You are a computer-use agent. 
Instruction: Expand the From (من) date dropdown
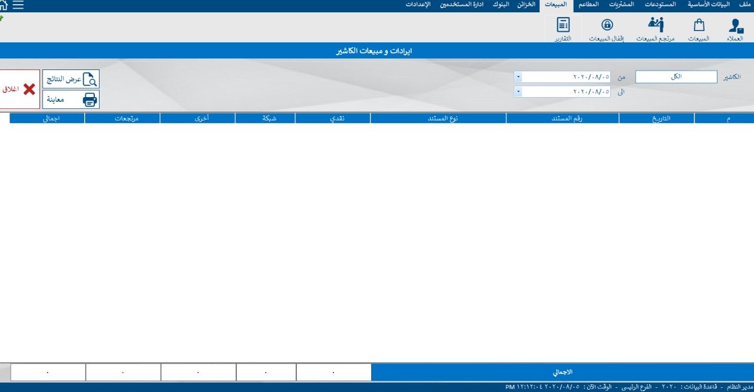[x=517, y=77]
